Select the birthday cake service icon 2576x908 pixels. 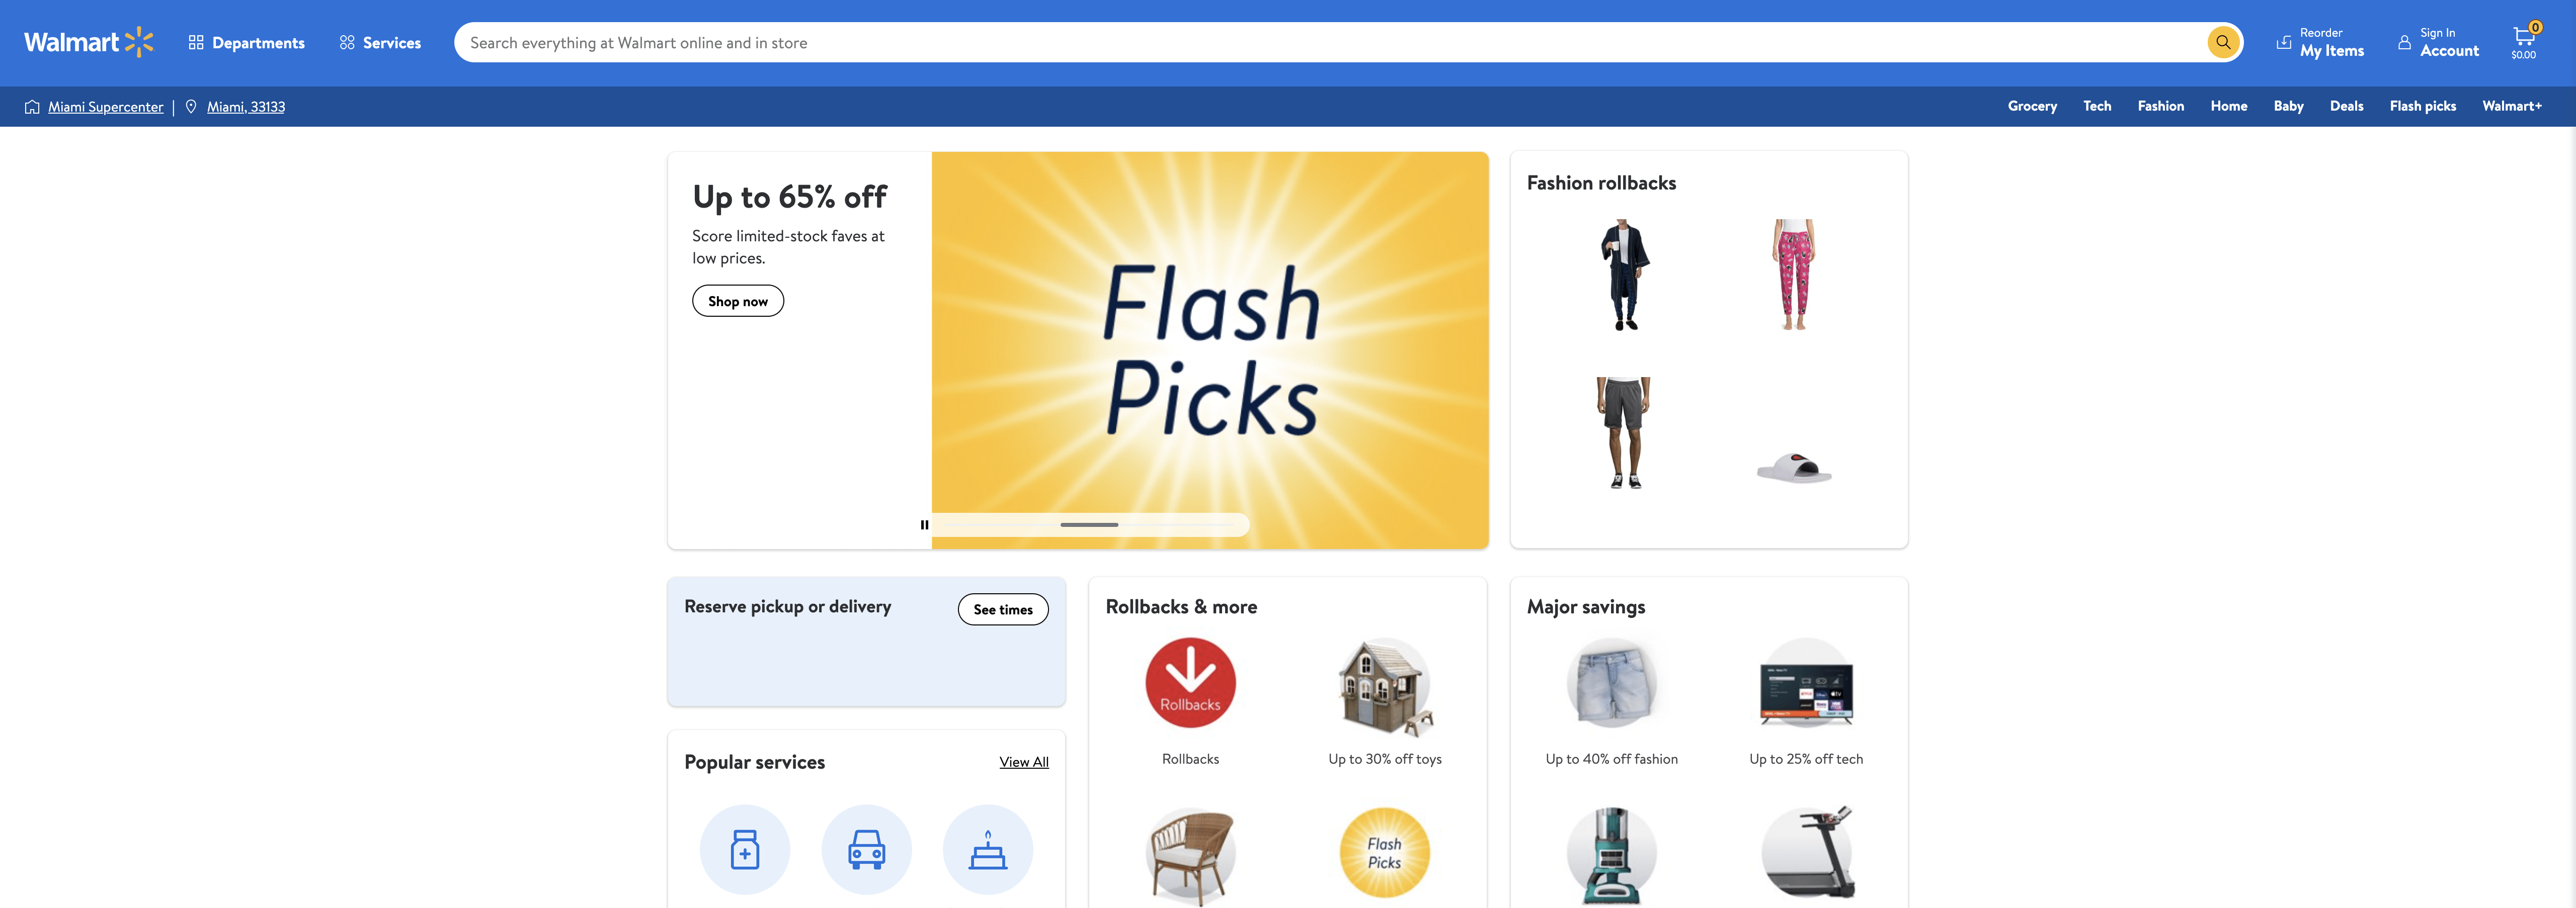tap(988, 849)
